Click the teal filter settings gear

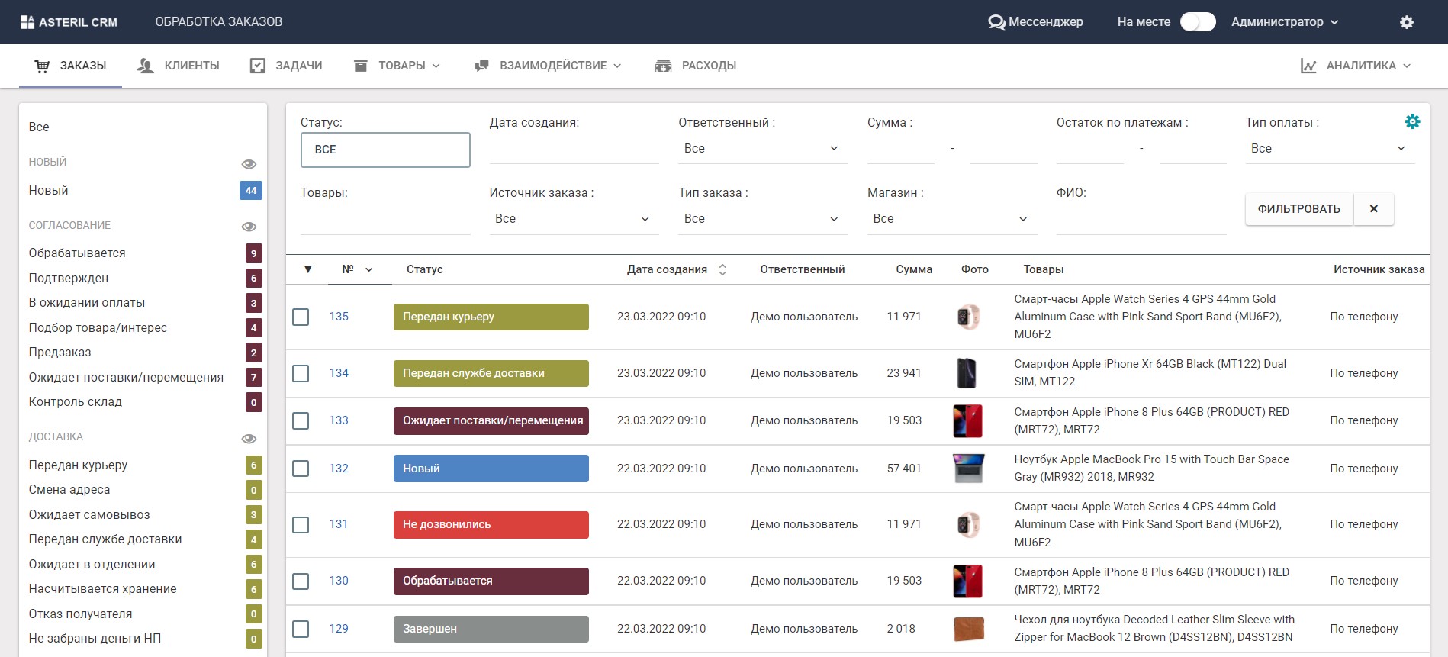1412,121
